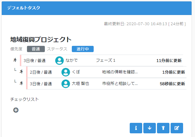This screenshot has height=137, width=195.
Task: Open the 地域の情報を確認... subtask row
Action: click(x=107, y=72)
